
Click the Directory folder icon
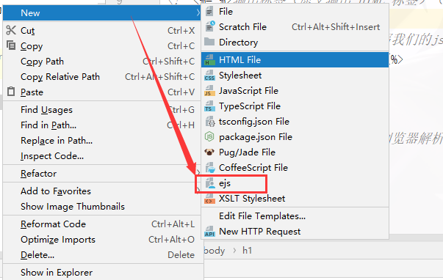tap(209, 42)
